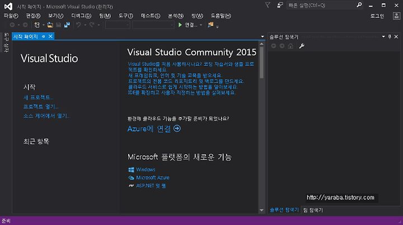
Task: Toggle auto-hide pin on 솔루션 탐색기
Action: point(390,37)
